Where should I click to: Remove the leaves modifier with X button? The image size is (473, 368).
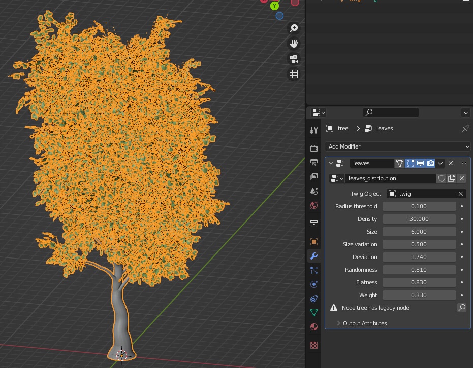pos(451,163)
